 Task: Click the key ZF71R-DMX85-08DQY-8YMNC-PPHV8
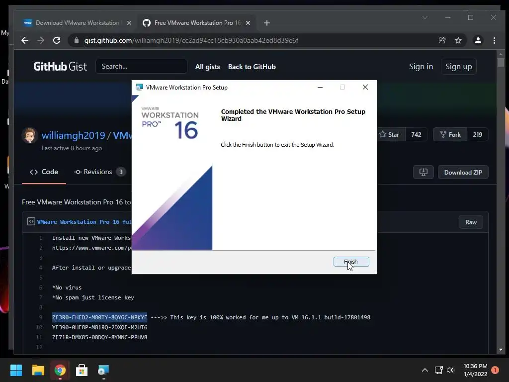point(99,337)
